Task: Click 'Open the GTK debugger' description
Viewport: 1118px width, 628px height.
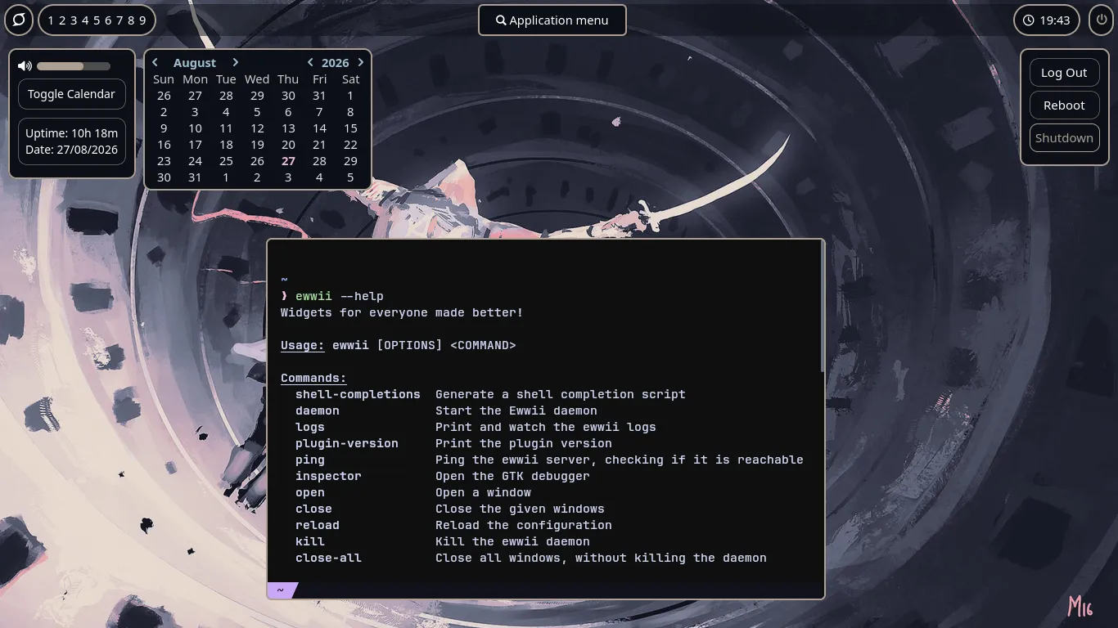Action: (512, 476)
